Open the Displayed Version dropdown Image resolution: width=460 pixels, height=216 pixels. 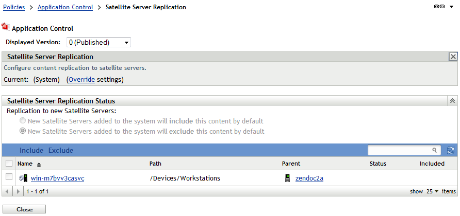point(98,42)
